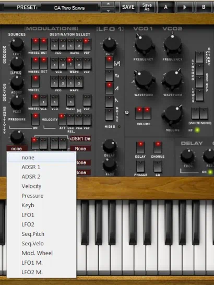The image size is (214, 285).
Task: Select Velocity from the modulation source list
Action: 41,186
